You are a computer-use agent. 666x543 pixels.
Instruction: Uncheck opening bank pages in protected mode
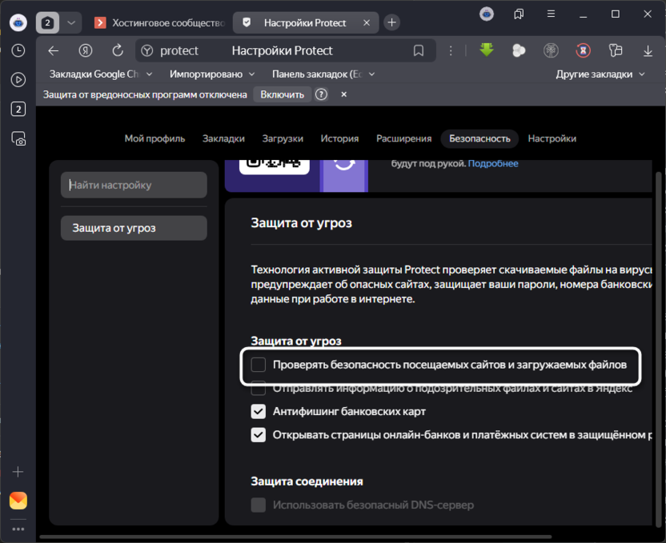point(258,435)
